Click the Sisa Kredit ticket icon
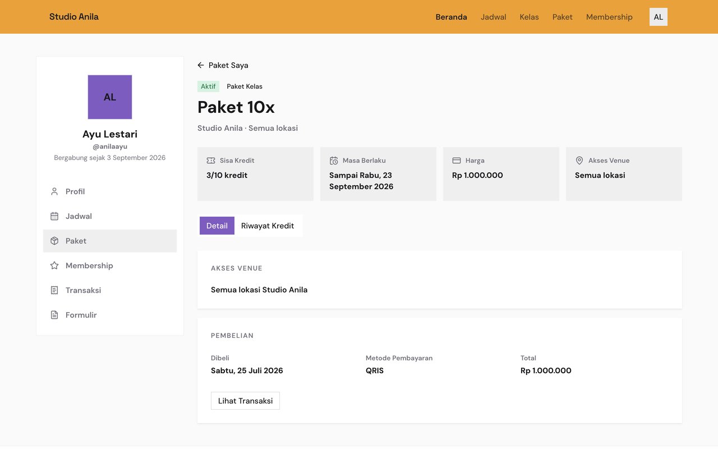This screenshot has height=449, width=718. (211, 161)
